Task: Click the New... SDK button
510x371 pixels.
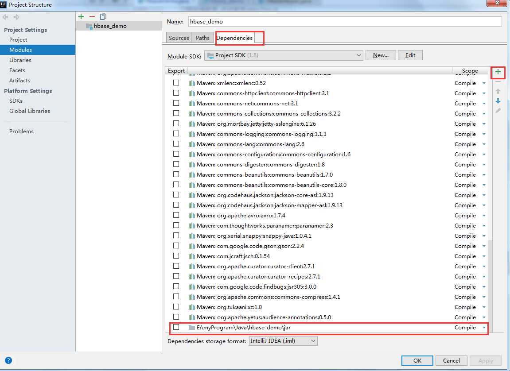Action: (x=381, y=55)
